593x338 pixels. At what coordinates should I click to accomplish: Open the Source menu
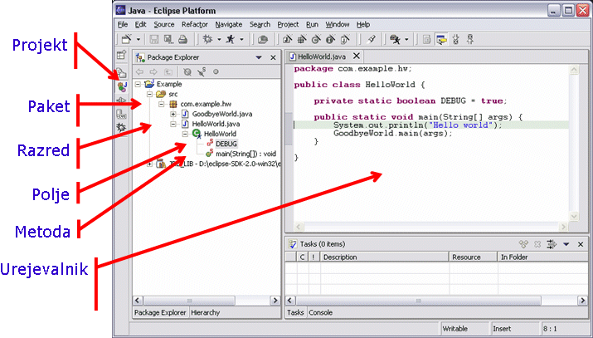163,25
